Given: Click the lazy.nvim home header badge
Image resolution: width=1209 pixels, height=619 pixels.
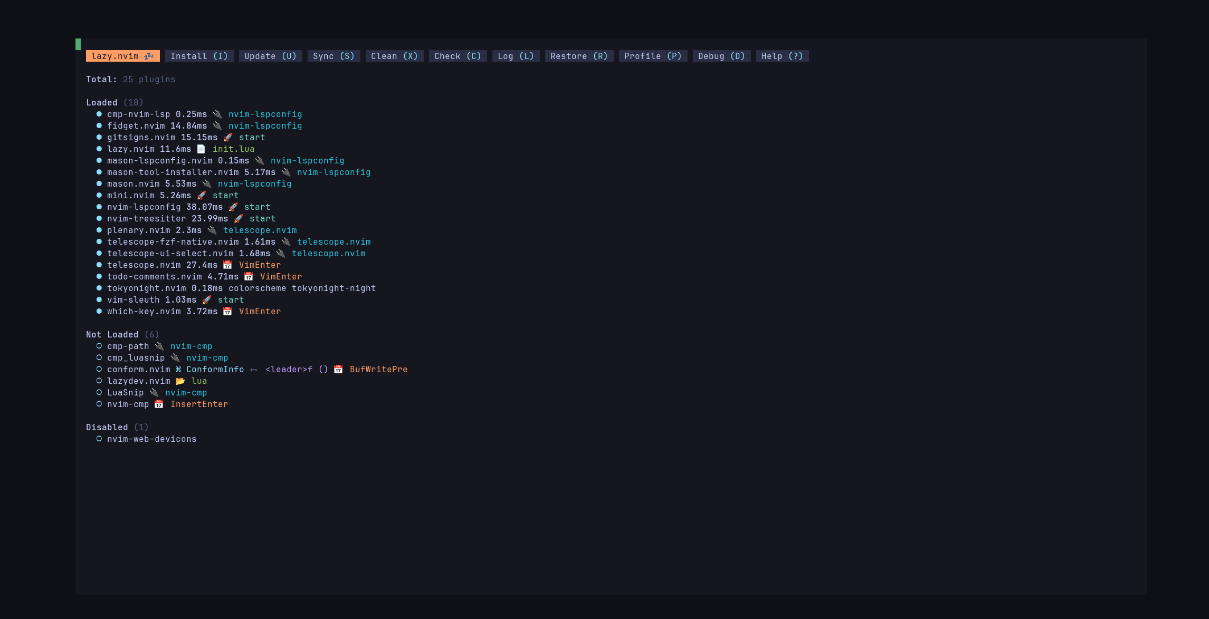Looking at the screenshot, I should coord(122,56).
